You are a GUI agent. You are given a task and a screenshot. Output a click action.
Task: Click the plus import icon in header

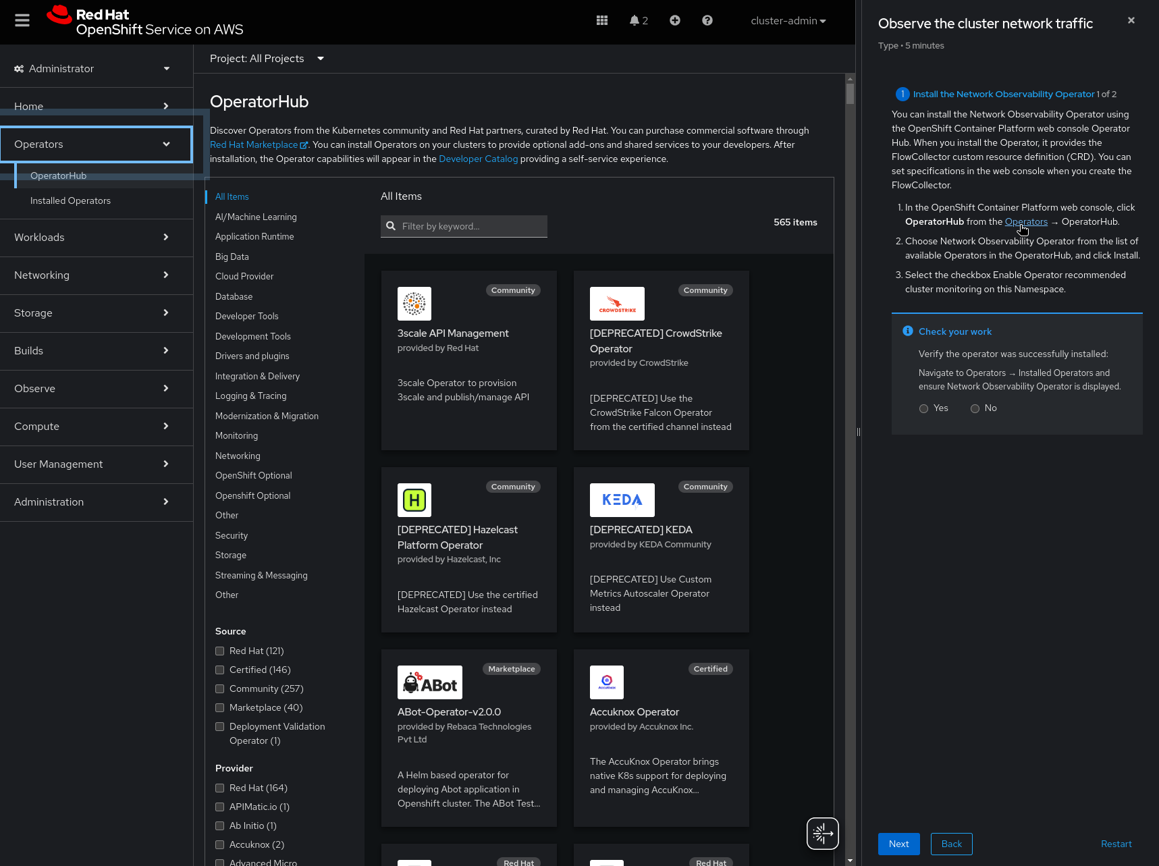(x=674, y=20)
